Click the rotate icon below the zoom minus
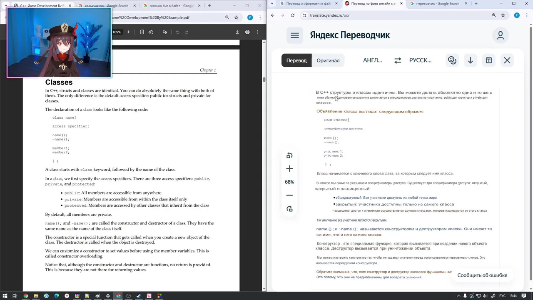The image size is (533, 300). pos(289,209)
